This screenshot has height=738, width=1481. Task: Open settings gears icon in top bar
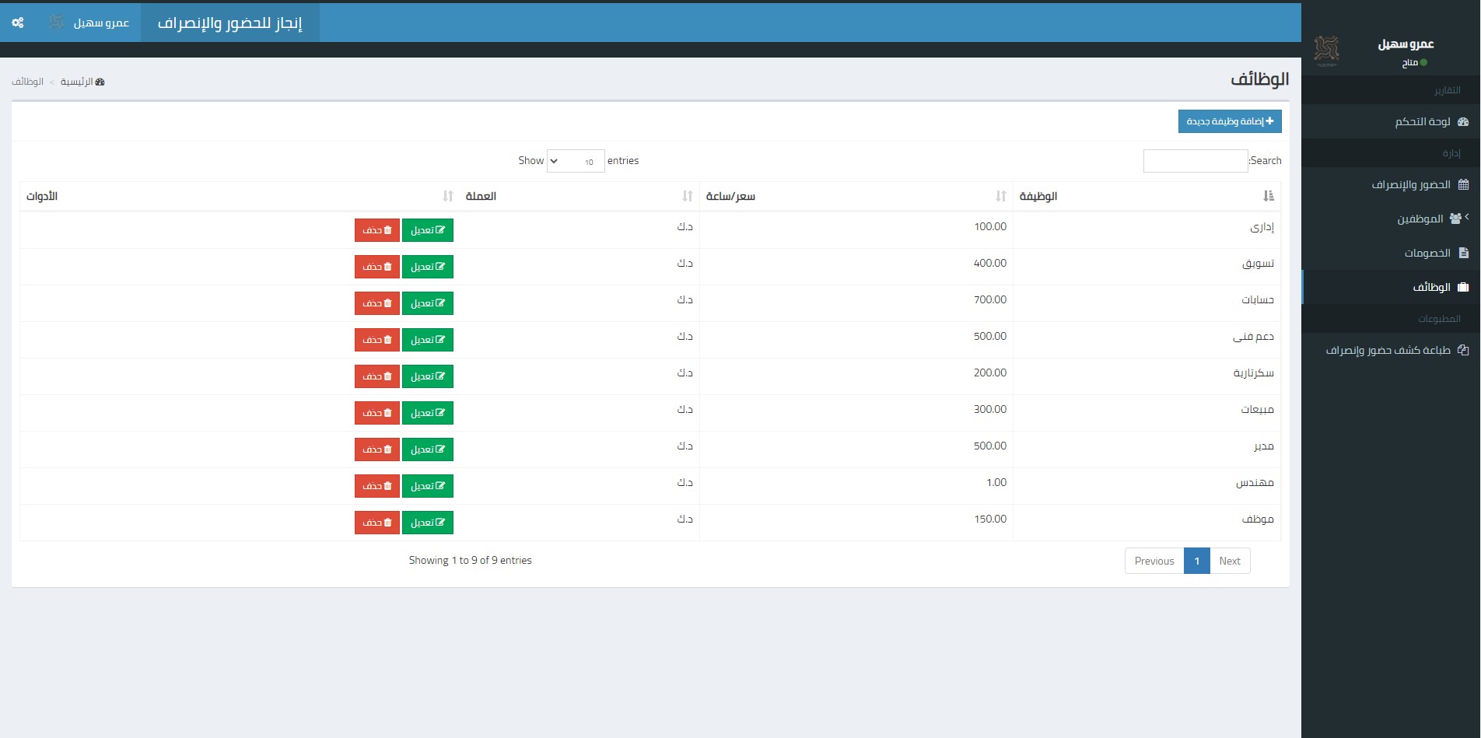pos(18,23)
